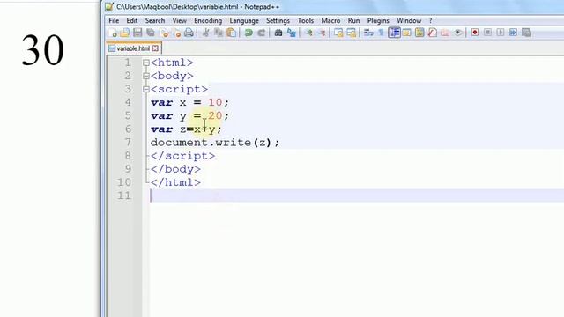Select the variable.html tab

(x=133, y=48)
